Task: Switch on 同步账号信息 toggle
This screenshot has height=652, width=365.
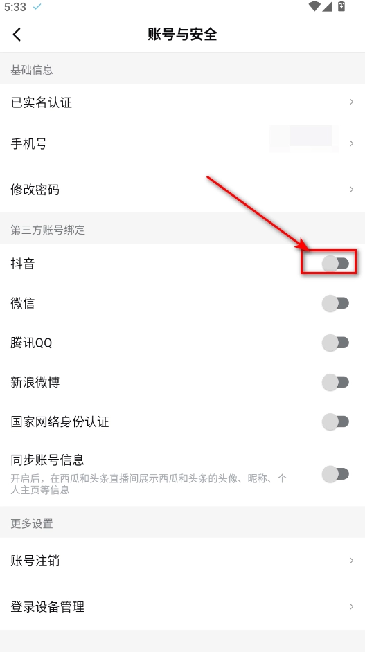Action: point(335,473)
